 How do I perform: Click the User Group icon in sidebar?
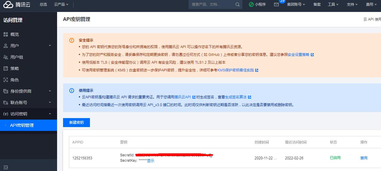coord(6,57)
